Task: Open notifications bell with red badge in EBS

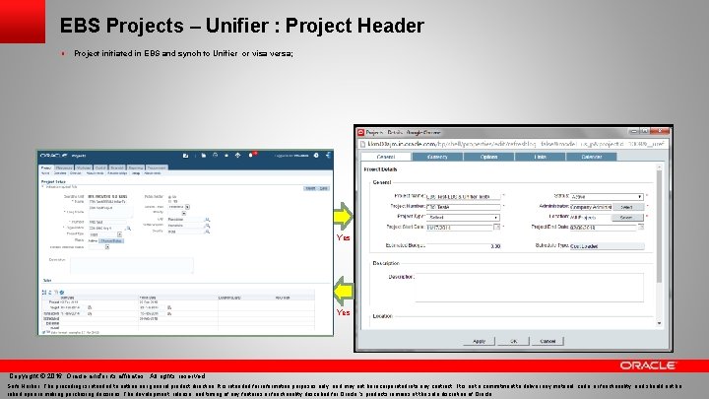Action: coord(251,156)
